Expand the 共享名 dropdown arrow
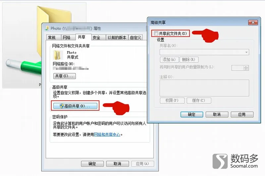The height and width of the screenshot is (176, 265). coord(246,52)
